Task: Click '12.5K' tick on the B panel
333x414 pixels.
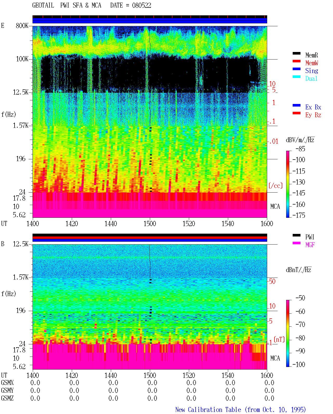Action: point(21,244)
